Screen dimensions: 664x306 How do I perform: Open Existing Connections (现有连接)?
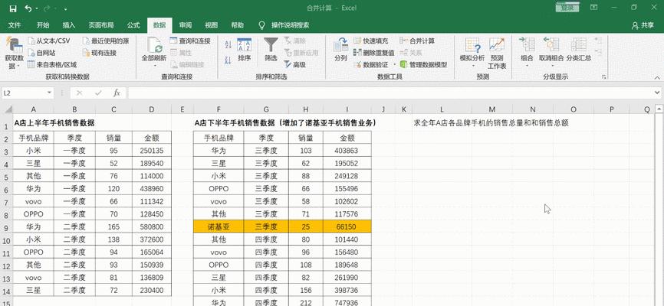[100, 53]
